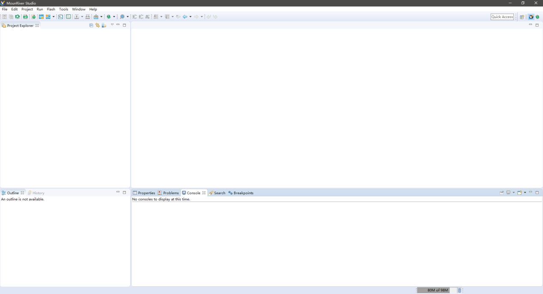Toggle Link with Editor in Project Explorer

point(98,25)
